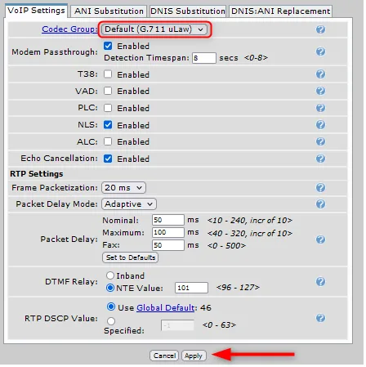This screenshot has width=366, height=367.
Task: Expand Packet Delay Mode Adaptive dropdown
Action: click(129, 204)
